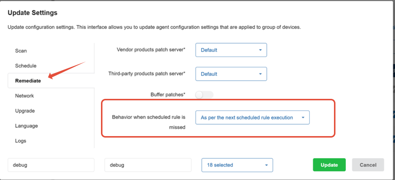Expand the missed scheduled rule behavior dropdown

252,117
